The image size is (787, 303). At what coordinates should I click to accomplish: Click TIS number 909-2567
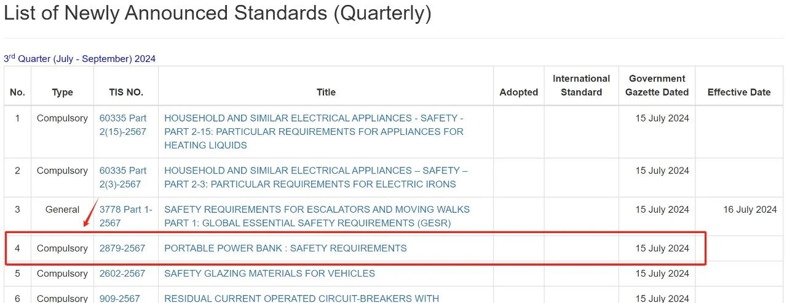coord(120,298)
